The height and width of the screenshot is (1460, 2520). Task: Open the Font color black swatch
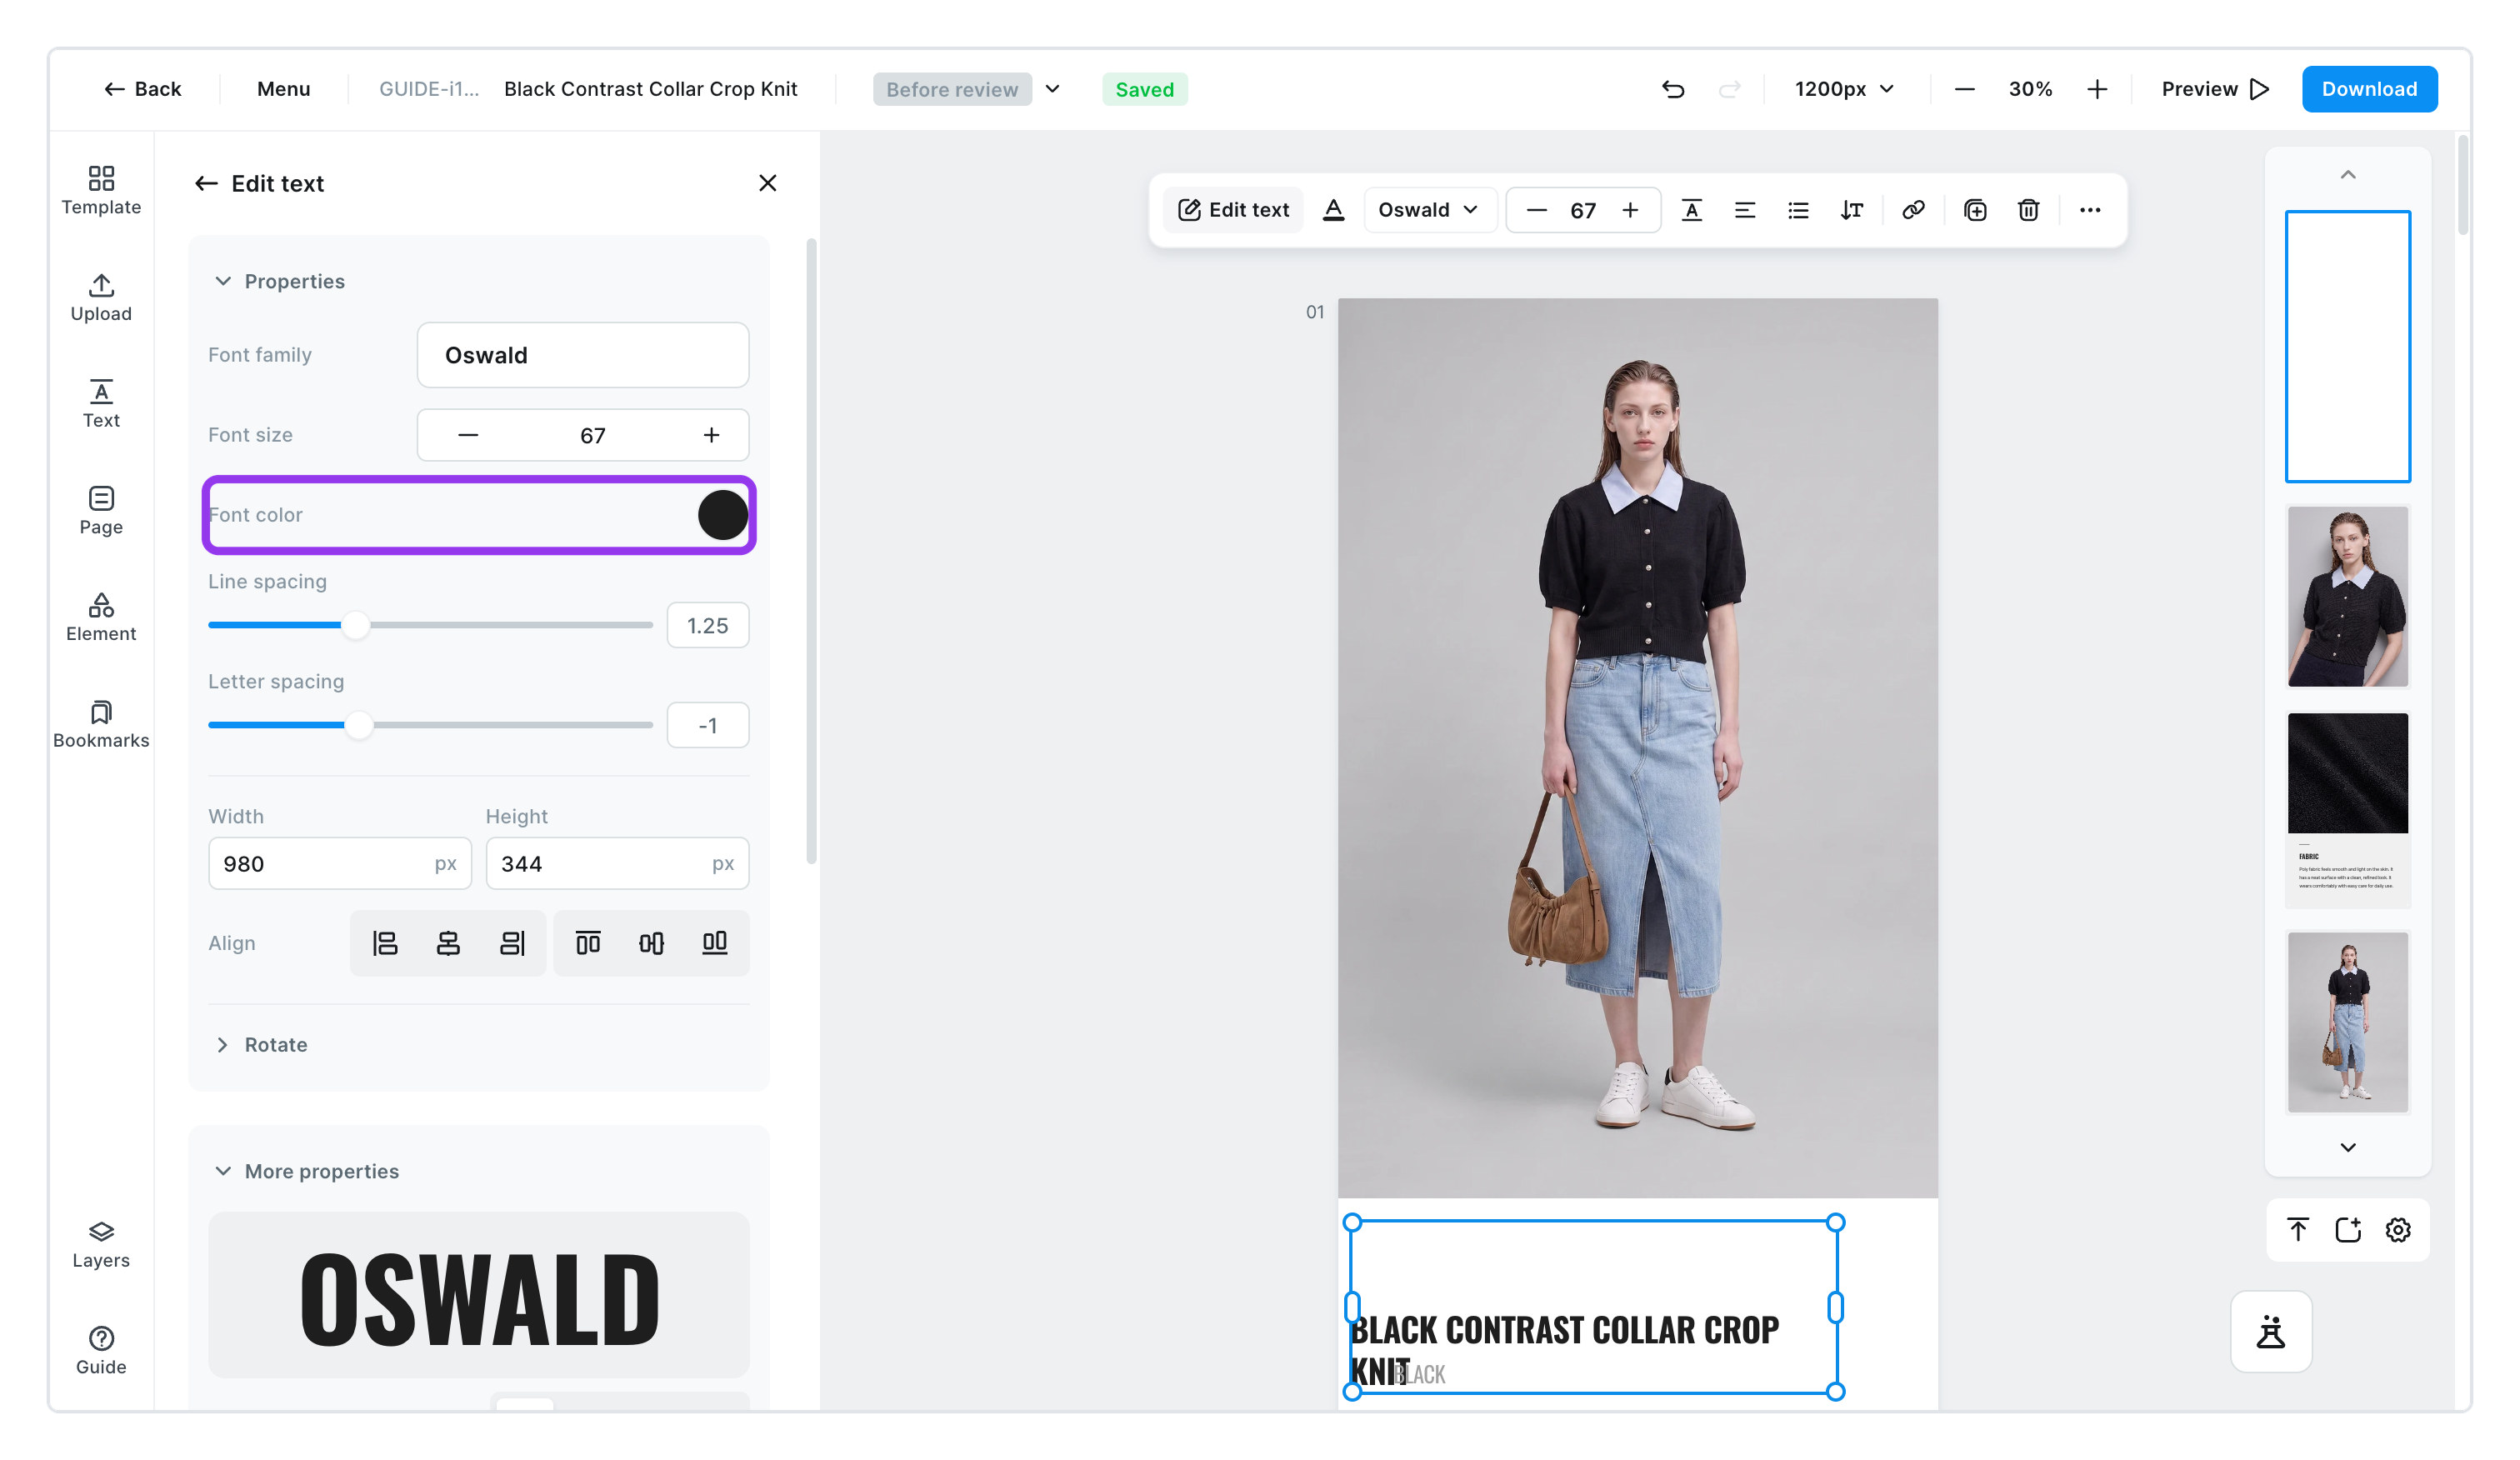point(722,515)
